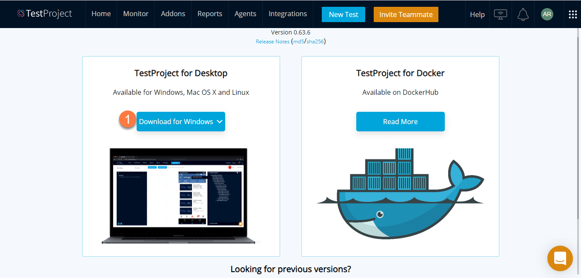The height and width of the screenshot is (278, 581).
Task: Click 'Looking for previous versions?' text
Action: (x=291, y=269)
